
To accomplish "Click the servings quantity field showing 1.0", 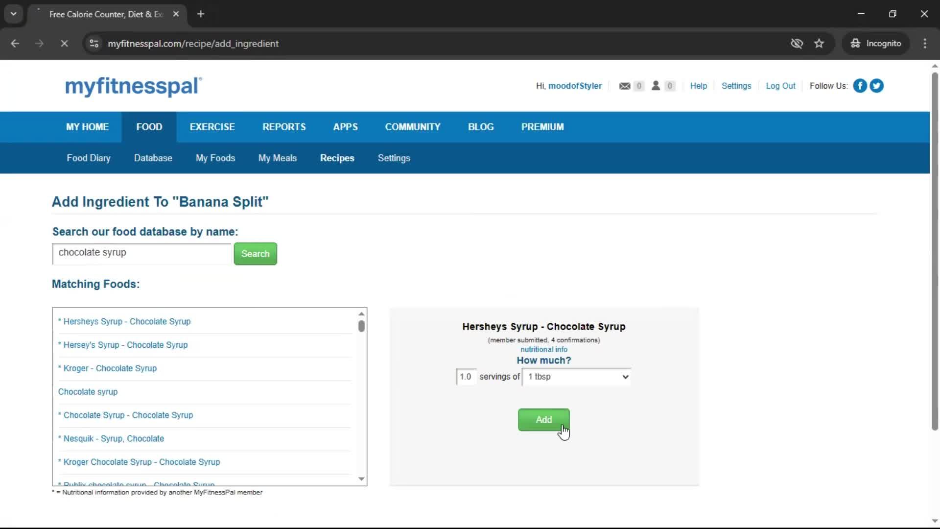I will (x=466, y=377).
